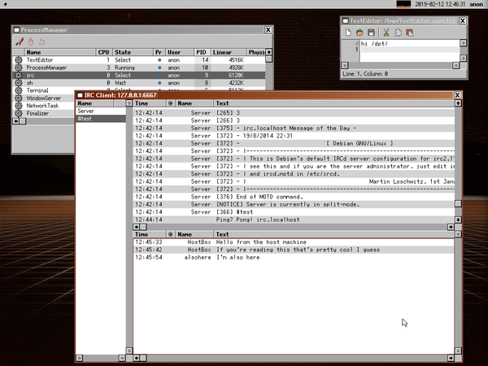Select the Server entry in IRC channel list
Image resolution: width=488 pixels, height=366 pixels.
(x=101, y=111)
